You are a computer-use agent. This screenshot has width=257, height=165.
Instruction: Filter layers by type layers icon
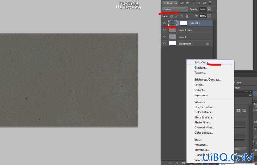point(193,3)
